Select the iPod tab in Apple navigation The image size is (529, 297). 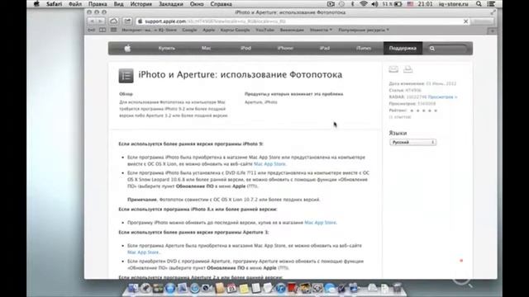(x=245, y=48)
